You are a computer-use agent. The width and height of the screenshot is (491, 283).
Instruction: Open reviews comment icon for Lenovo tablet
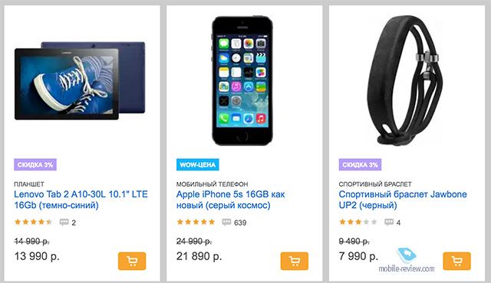(x=64, y=222)
